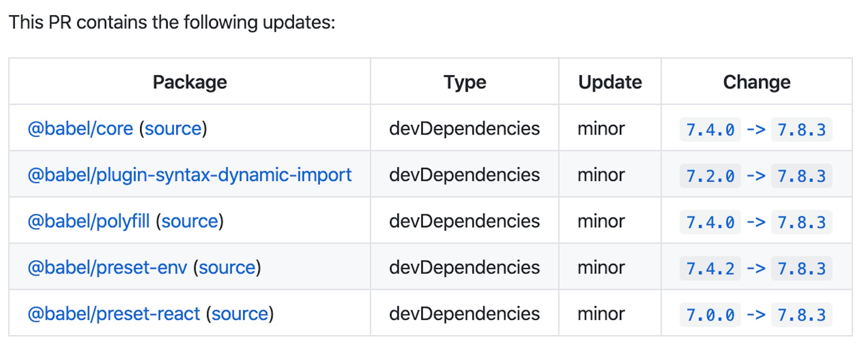Image resolution: width=868 pixels, height=346 pixels.
Task: Click 7.4.0 version in @babel/polyfill row
Action: (x=710, y=222)
